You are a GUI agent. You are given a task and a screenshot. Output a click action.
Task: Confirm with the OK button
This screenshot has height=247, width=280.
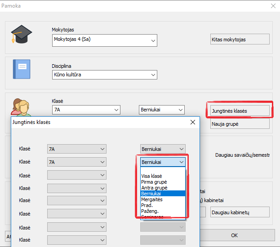234,235
